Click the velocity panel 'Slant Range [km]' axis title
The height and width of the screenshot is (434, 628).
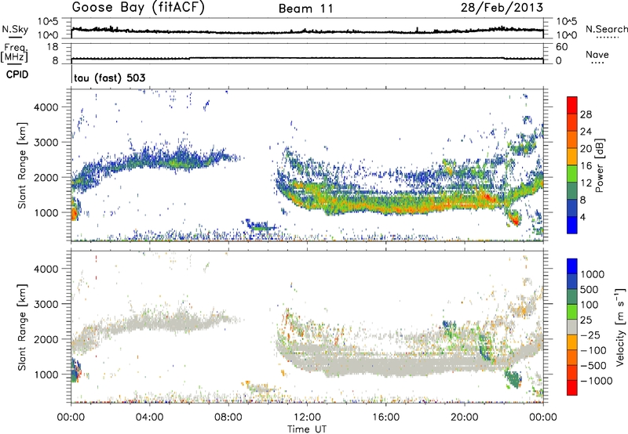(22, 327)
